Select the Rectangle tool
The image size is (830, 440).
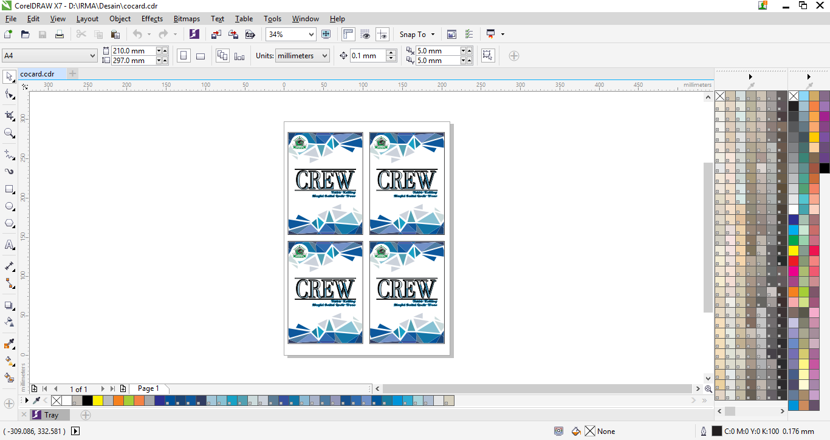[x=9, y=189]
